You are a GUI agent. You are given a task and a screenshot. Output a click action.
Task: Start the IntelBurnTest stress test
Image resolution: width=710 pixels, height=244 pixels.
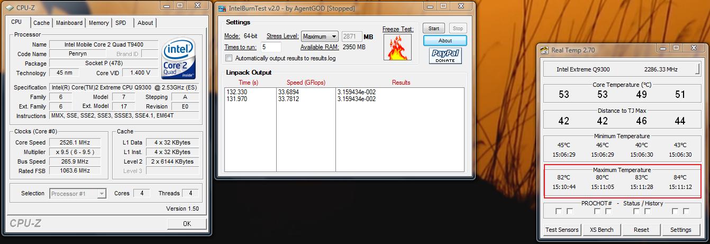tap(434, 29)
